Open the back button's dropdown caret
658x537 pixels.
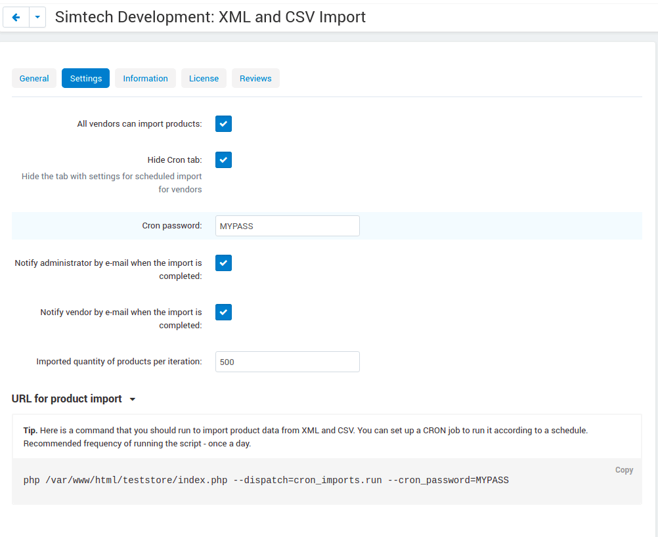[x=37, y=17]
